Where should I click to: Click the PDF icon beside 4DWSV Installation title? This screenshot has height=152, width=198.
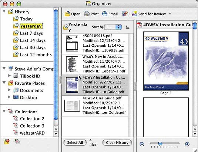pos(140,25)
